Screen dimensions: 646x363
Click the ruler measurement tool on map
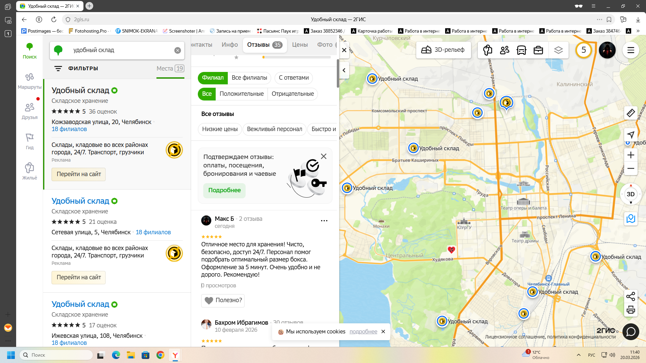[631, 113]
